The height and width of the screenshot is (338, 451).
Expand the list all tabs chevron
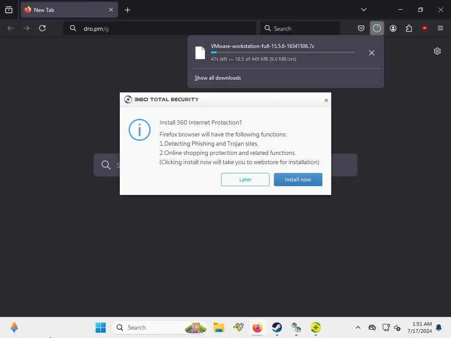pos(363,10)
